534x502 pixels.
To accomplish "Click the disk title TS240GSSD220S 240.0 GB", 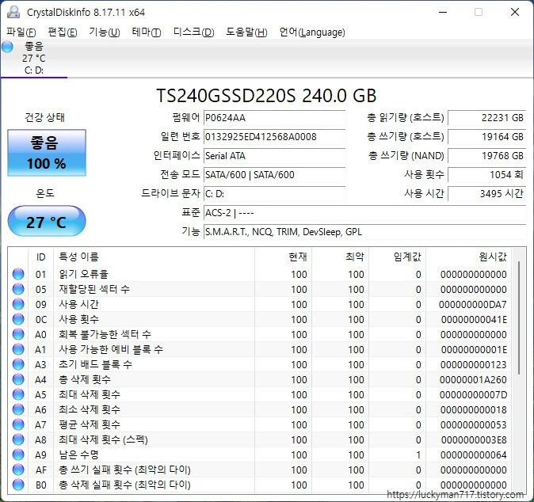I will (266, 96).
